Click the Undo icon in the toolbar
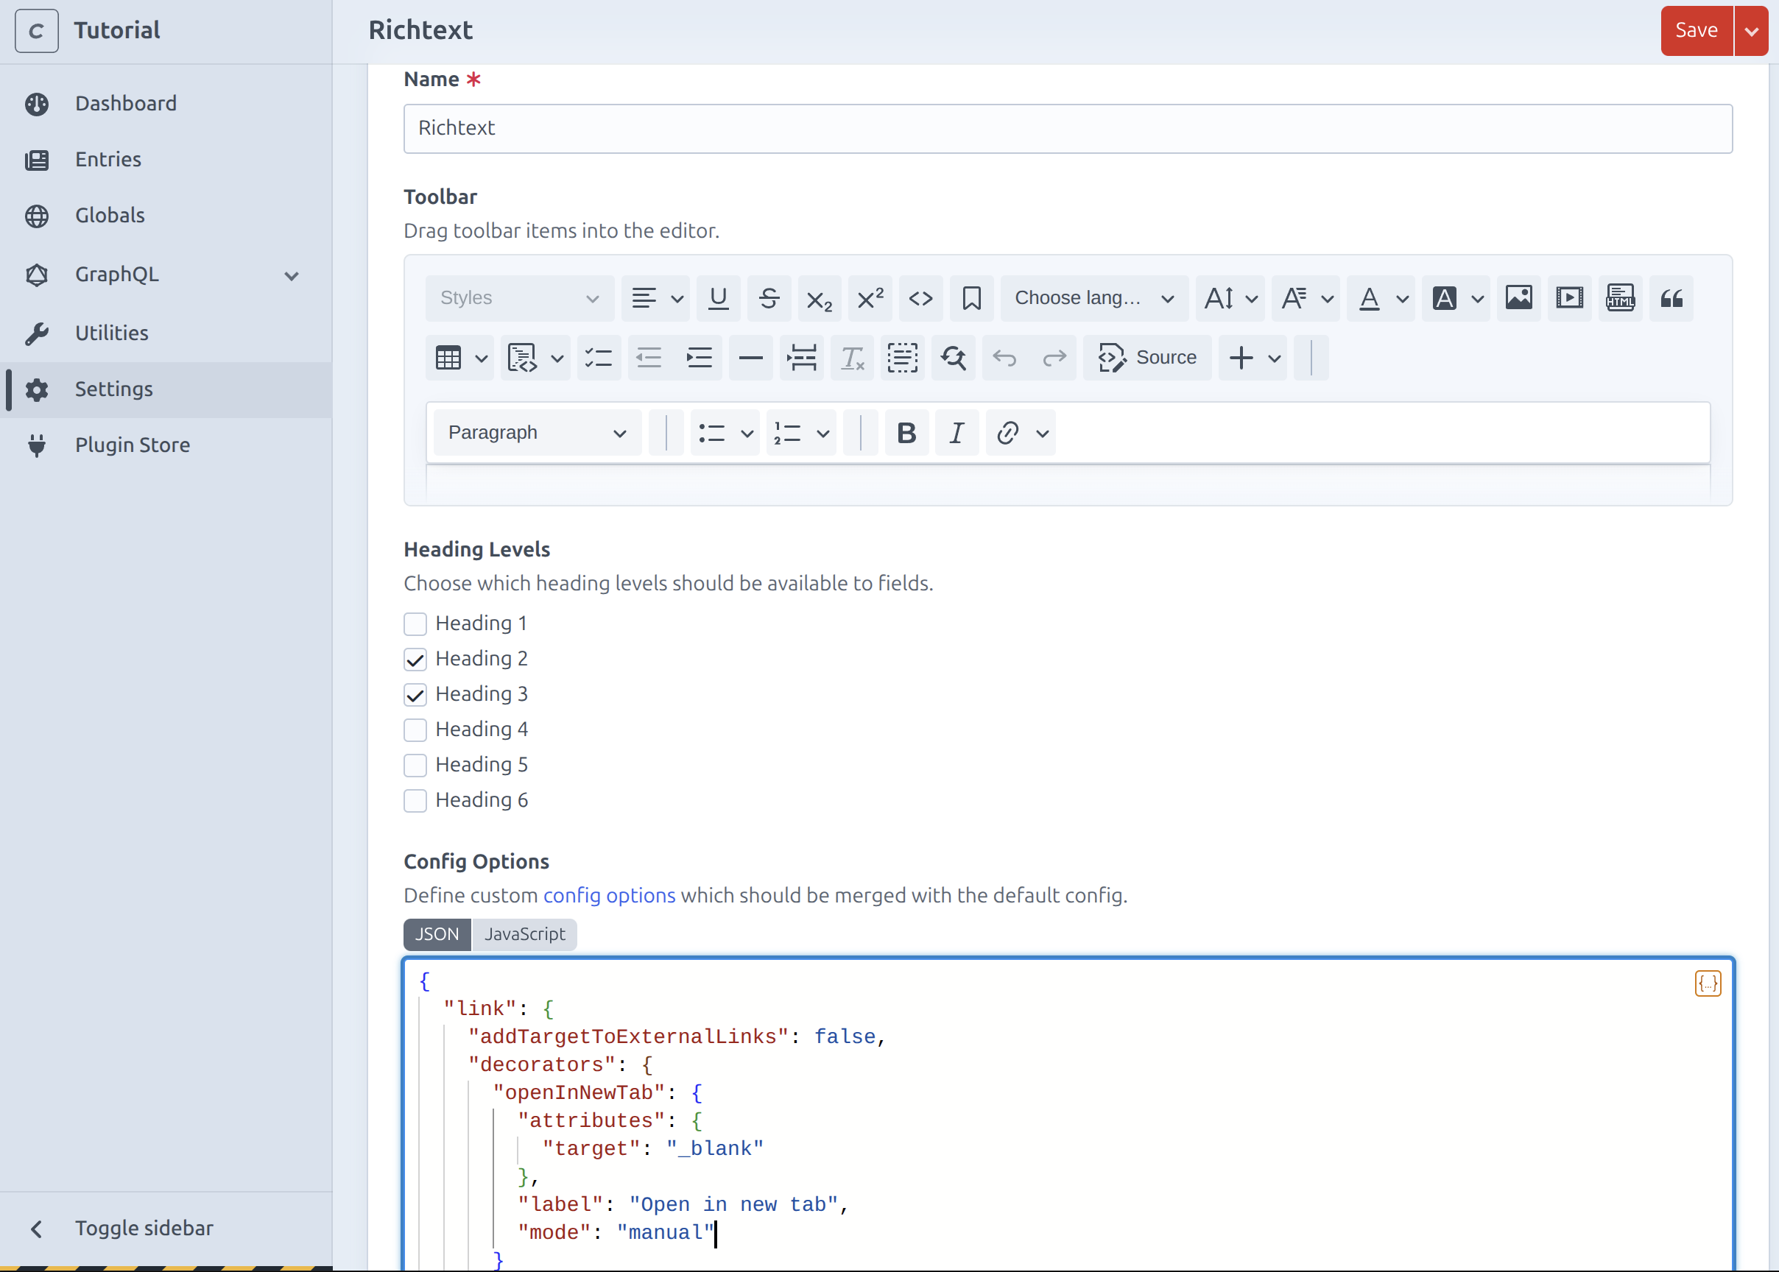This screenshot has height=1272, width=1779. click(1004, 357)
